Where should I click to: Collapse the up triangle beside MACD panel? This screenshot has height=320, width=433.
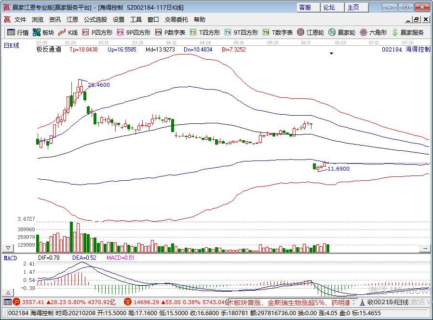tap(8, 293)
